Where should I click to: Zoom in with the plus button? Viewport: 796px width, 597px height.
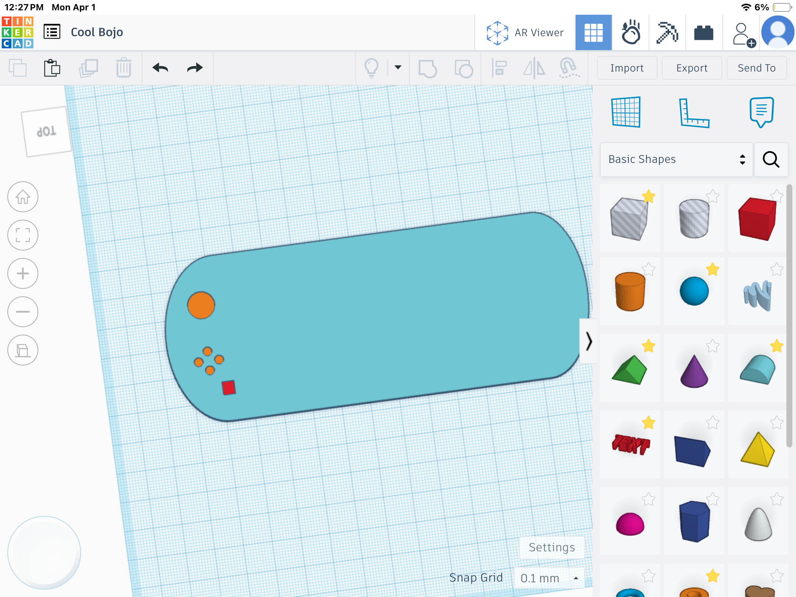[x=23, y=273]
